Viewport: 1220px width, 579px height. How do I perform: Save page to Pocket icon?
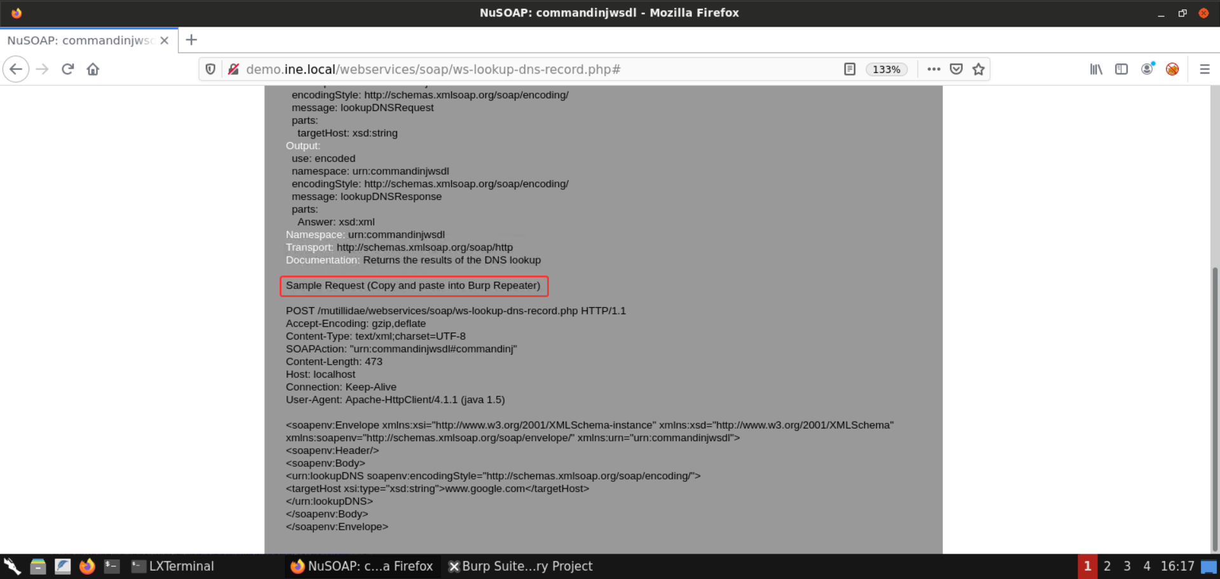(x=956, y=69)
